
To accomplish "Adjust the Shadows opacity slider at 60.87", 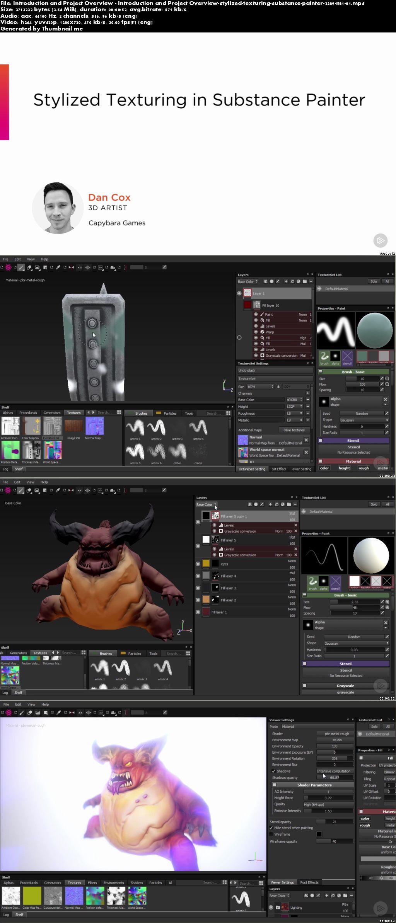I will [x=335, y=777].
